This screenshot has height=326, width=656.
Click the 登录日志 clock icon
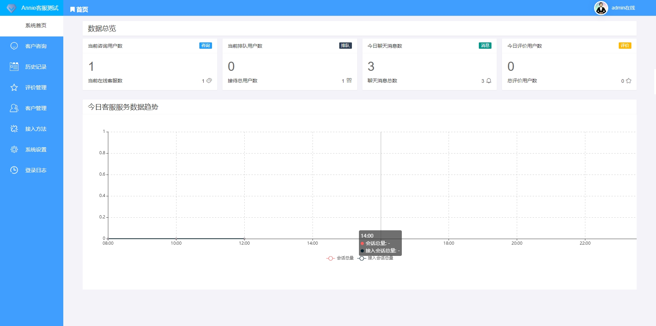tap(14, 170)
